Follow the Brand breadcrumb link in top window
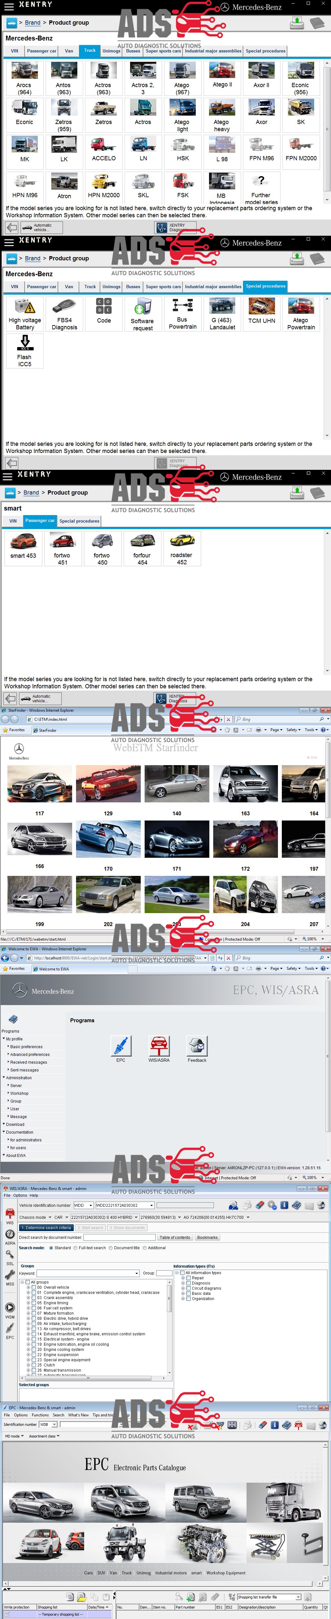 [33, 23]
